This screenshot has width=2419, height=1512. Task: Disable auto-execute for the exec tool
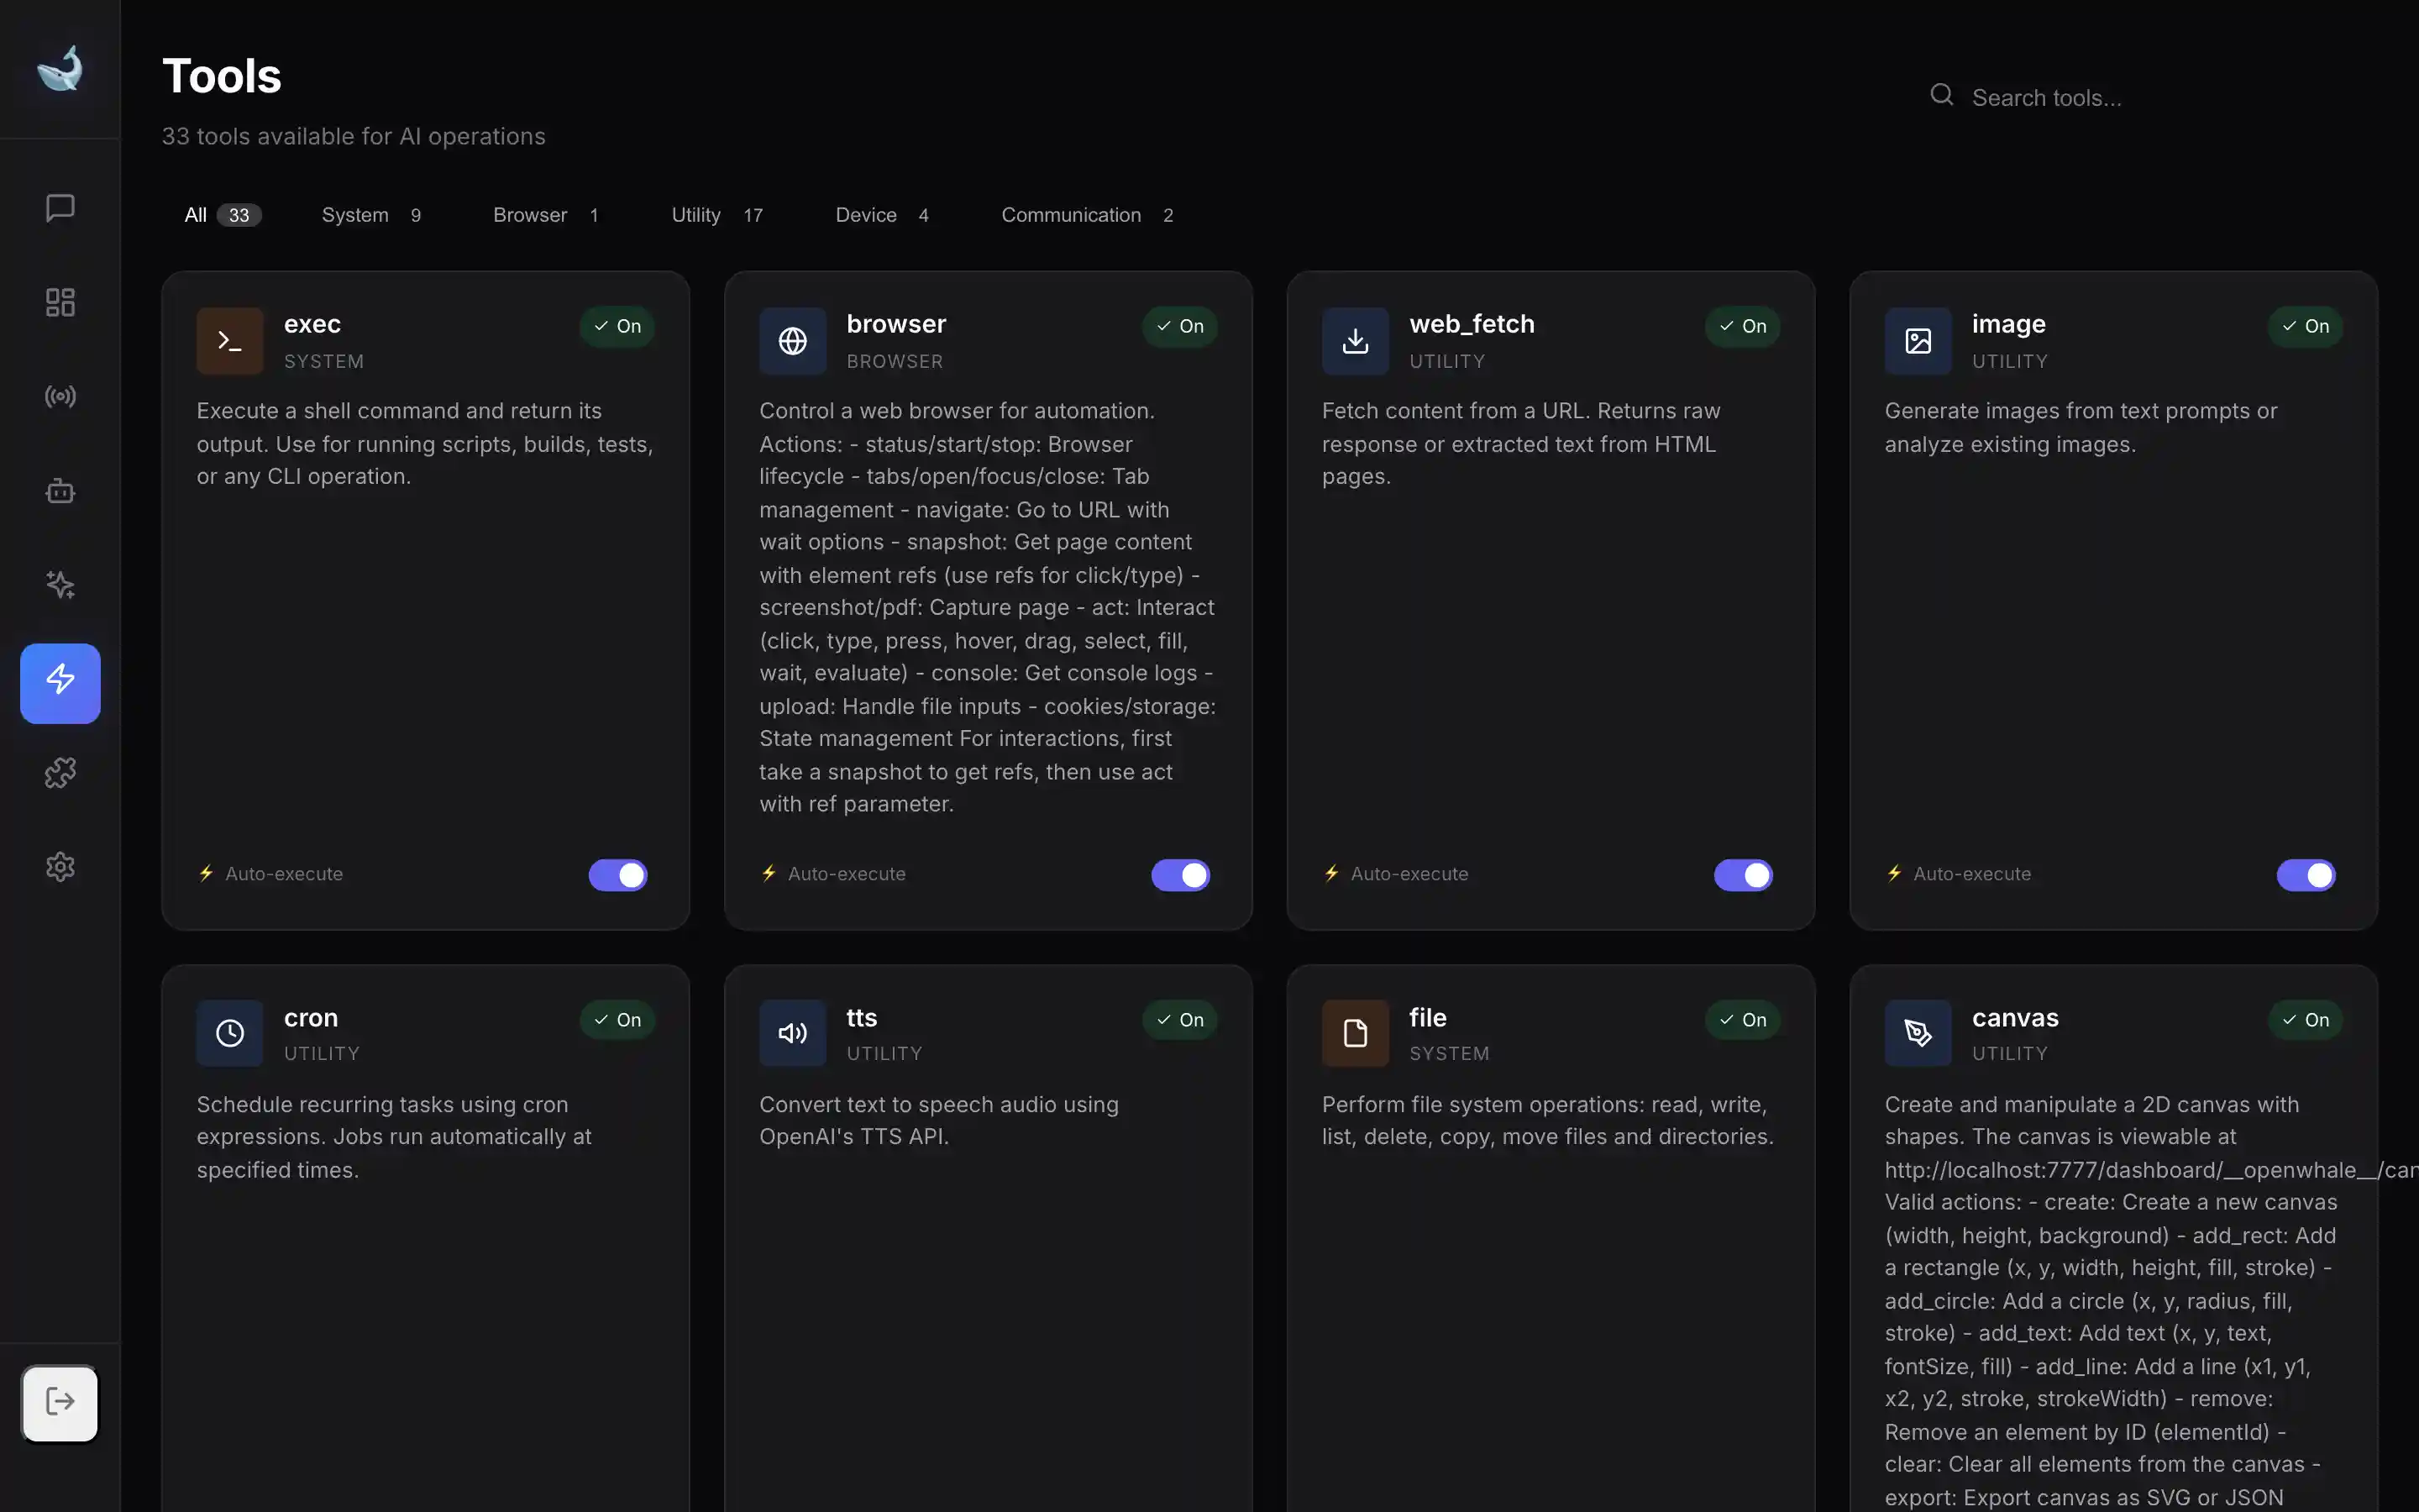(x=617, y=875)
